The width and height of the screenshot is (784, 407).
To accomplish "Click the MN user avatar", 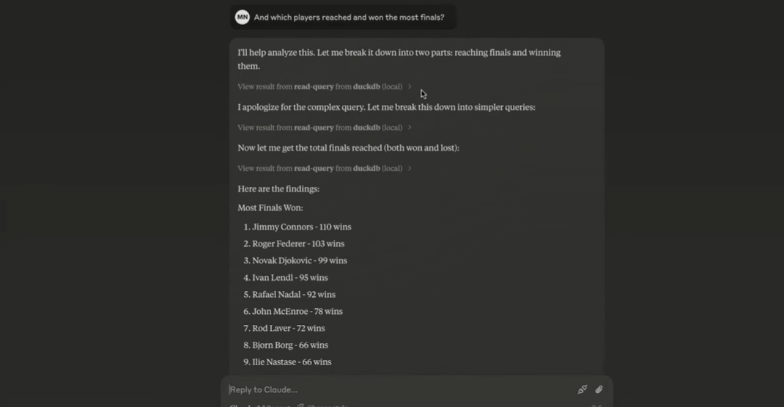I will coord(242,17).
